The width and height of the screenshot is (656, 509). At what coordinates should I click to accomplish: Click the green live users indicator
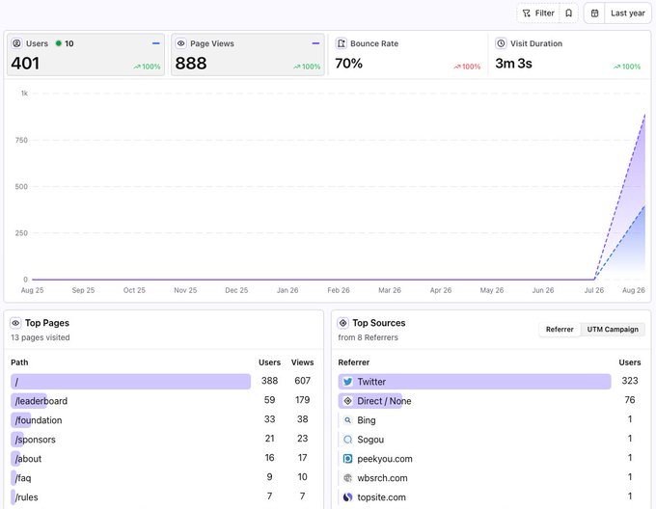click(59, 43)
